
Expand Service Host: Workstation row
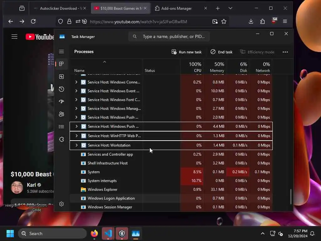pyautogui.click(x=76, y=145)
